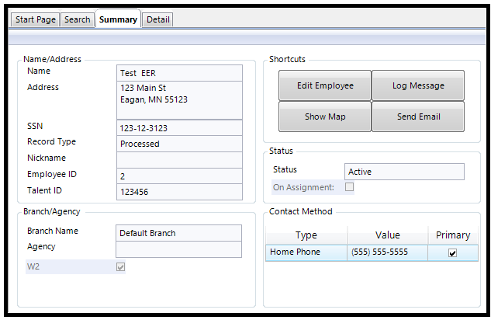This screenshot has height=320, width=491.
Task: Click the empty Nickname field
Action: coord(179,159)
